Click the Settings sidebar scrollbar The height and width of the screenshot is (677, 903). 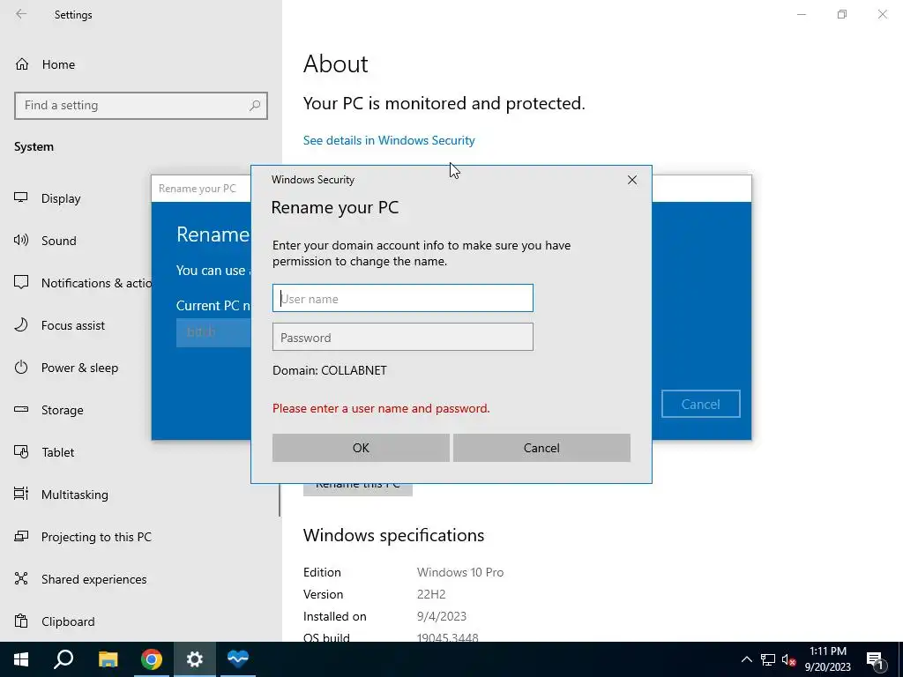pyautogui.click(x=280, y=499)
